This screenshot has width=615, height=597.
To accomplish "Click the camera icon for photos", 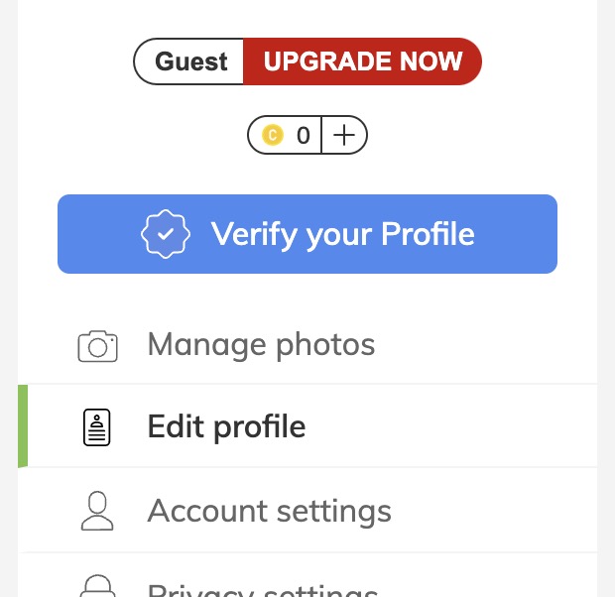I will [97, 346].
